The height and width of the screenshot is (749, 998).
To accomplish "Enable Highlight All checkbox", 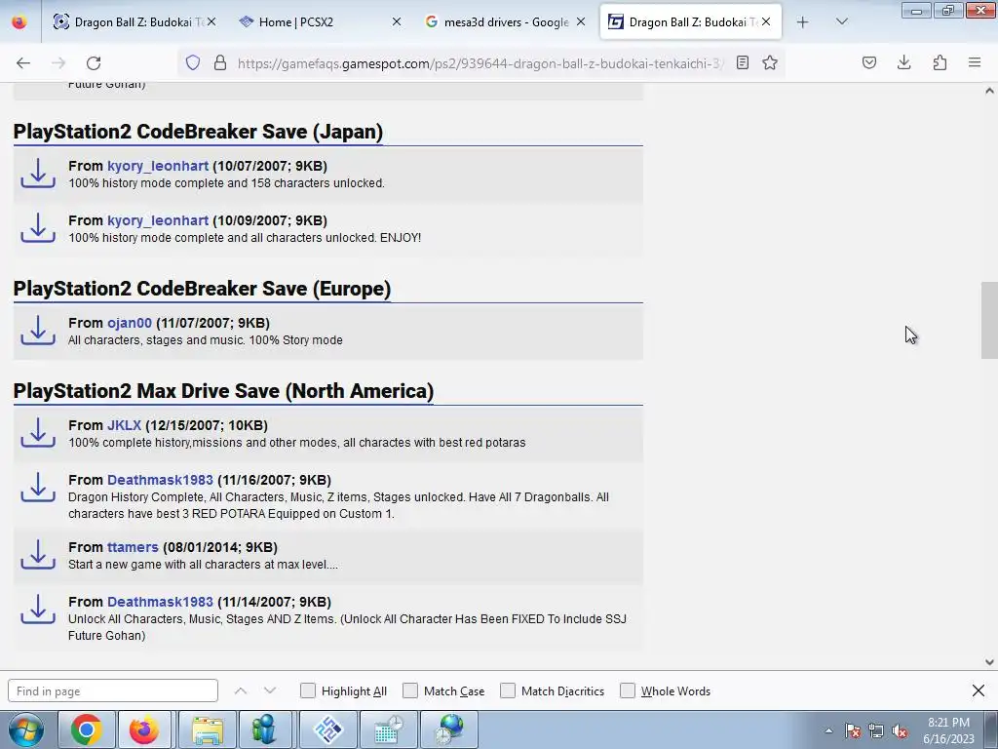I will click(x=308, y=690).
